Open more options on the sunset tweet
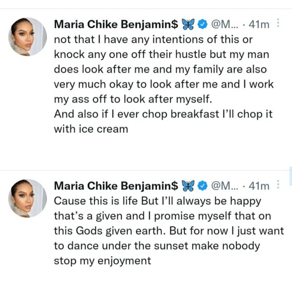The width and height of the screenshot is (292, 292). [279, 185]
